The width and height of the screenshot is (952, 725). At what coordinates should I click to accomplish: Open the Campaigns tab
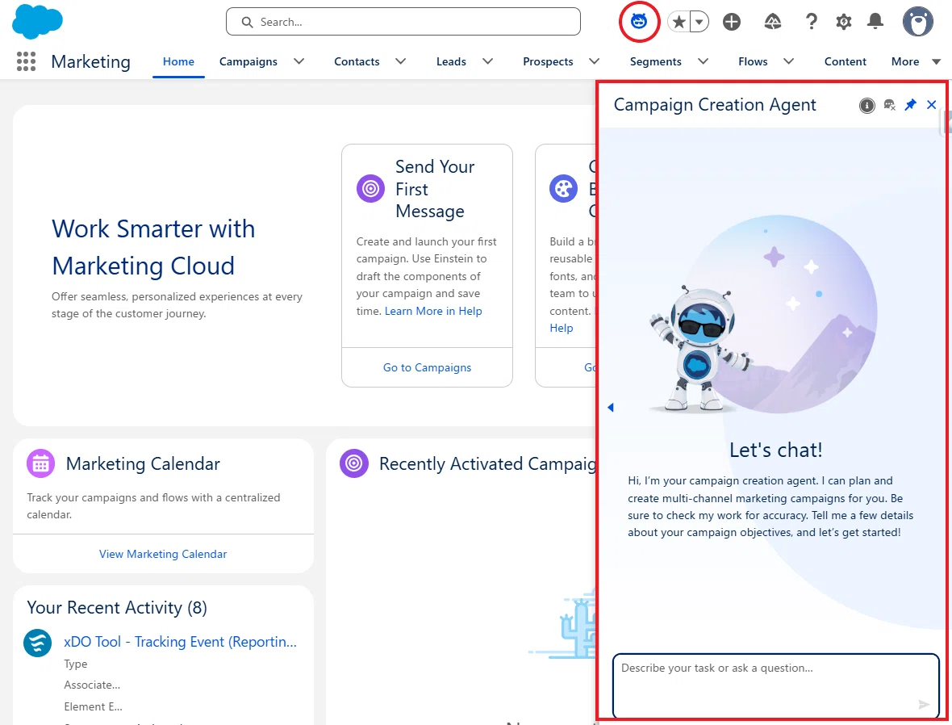pos(248,61)
